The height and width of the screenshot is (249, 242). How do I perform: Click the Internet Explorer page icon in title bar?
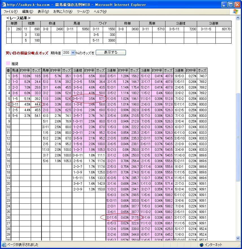click(x=4, y=5)
